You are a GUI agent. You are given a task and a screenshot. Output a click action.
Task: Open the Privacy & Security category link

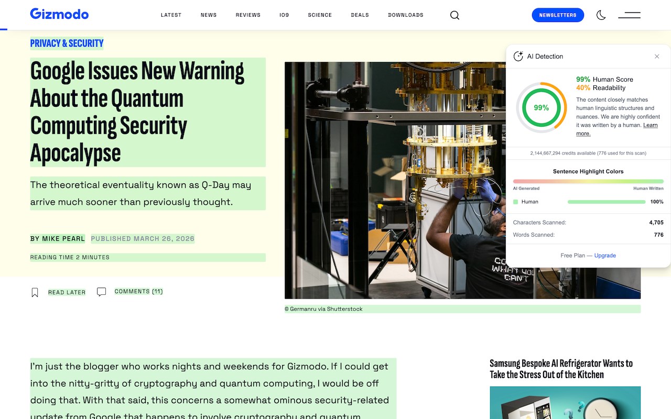(67, 43)
